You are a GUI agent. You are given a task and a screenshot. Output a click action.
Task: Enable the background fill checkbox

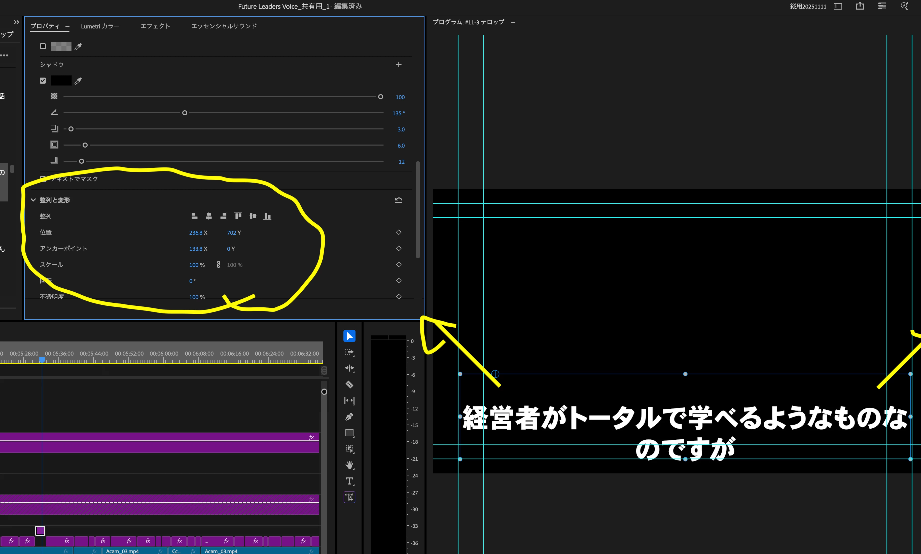point(43,46)
